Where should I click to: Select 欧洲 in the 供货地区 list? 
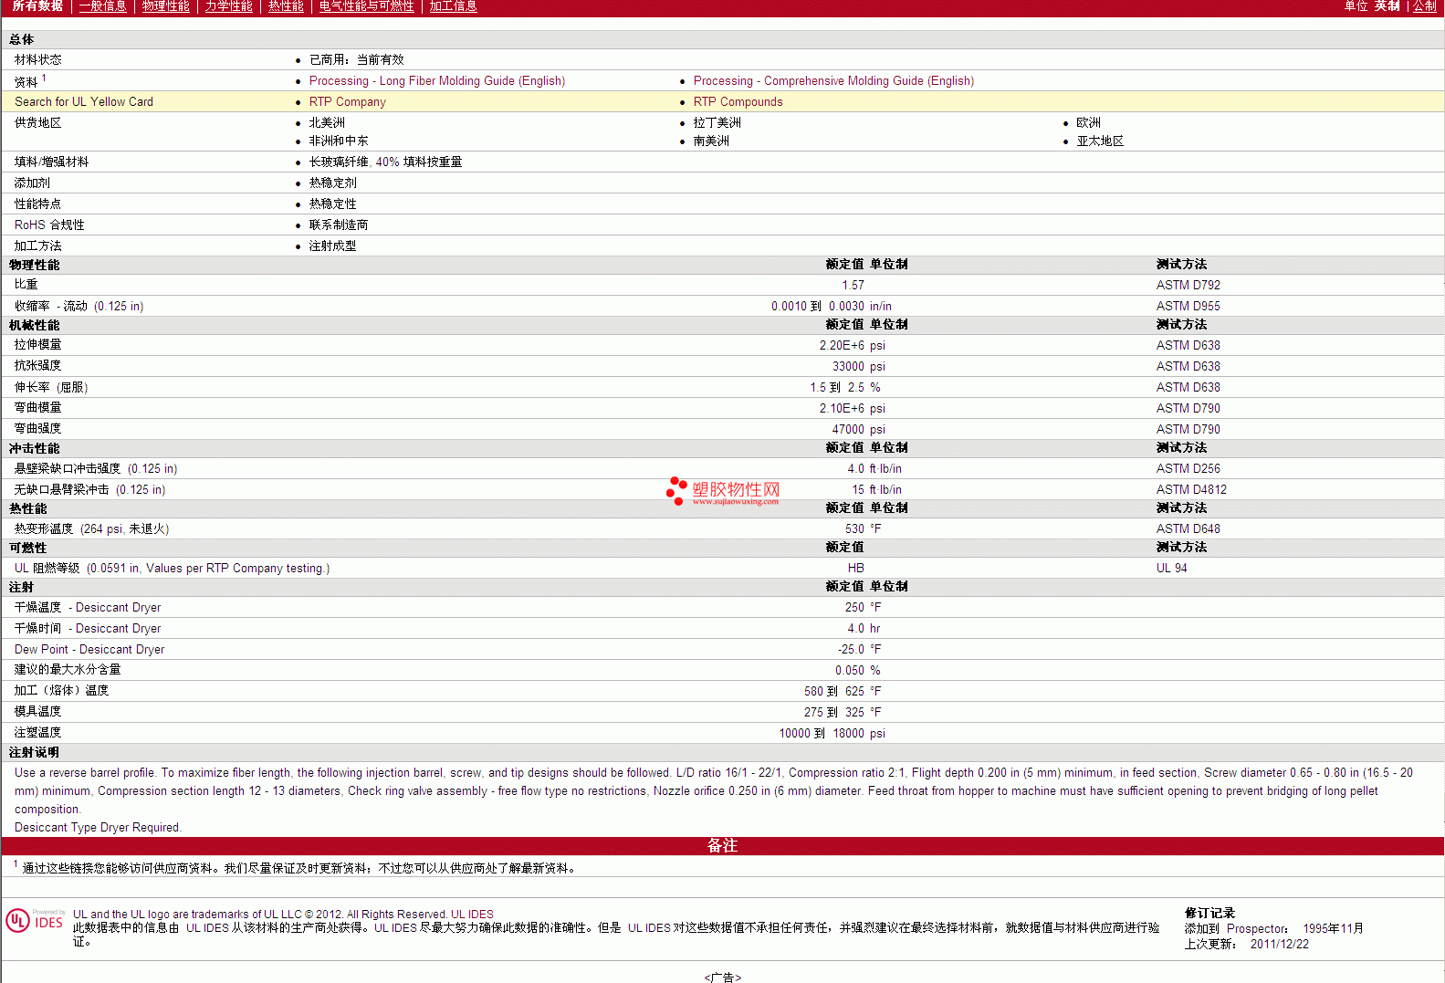tap(1089, 123)
